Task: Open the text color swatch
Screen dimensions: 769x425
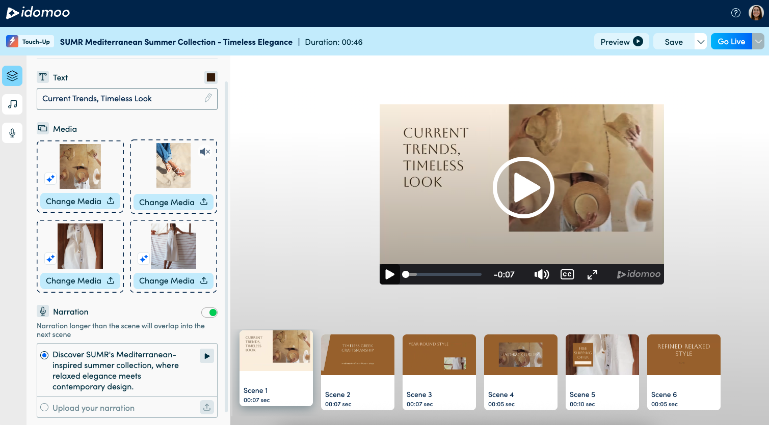Action: [211, 77]
